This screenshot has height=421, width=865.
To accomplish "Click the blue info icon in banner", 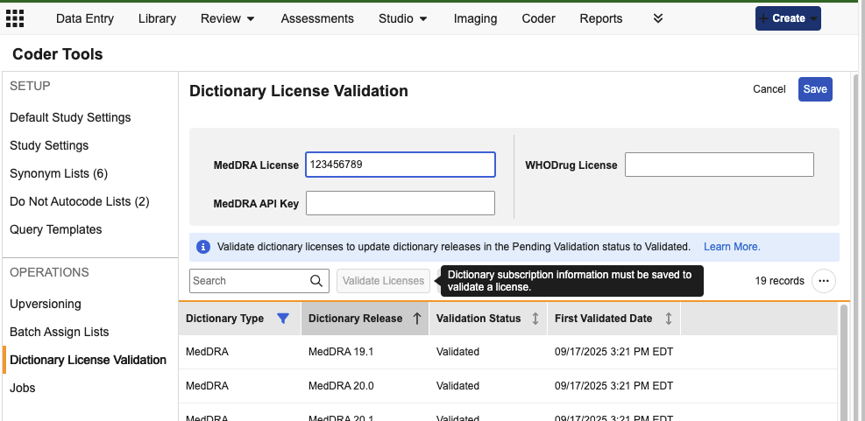I will (203, 247).
